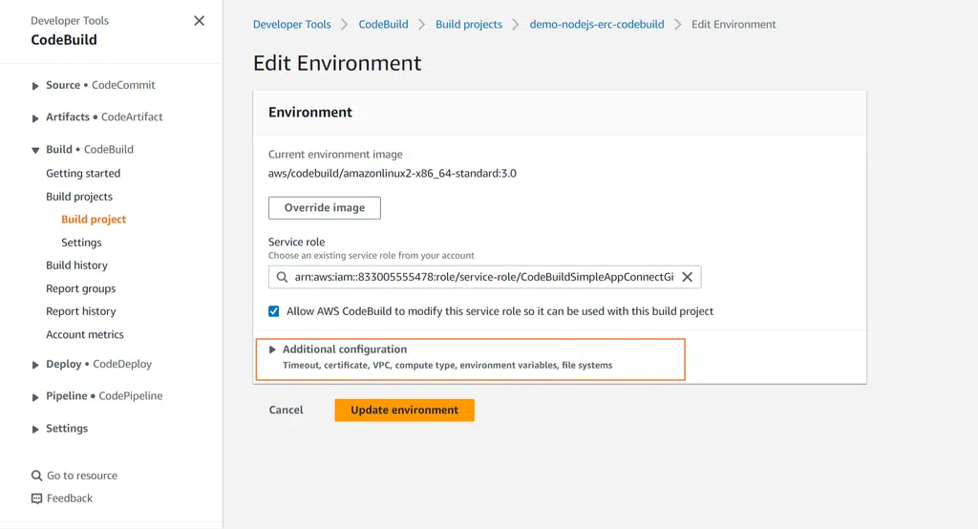Viewport: 978px width, 529px height.
Task: Click the Edit Environment page heading
Action: [x=337, y=63]
